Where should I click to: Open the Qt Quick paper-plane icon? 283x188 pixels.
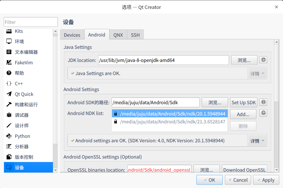click(9, 94)
